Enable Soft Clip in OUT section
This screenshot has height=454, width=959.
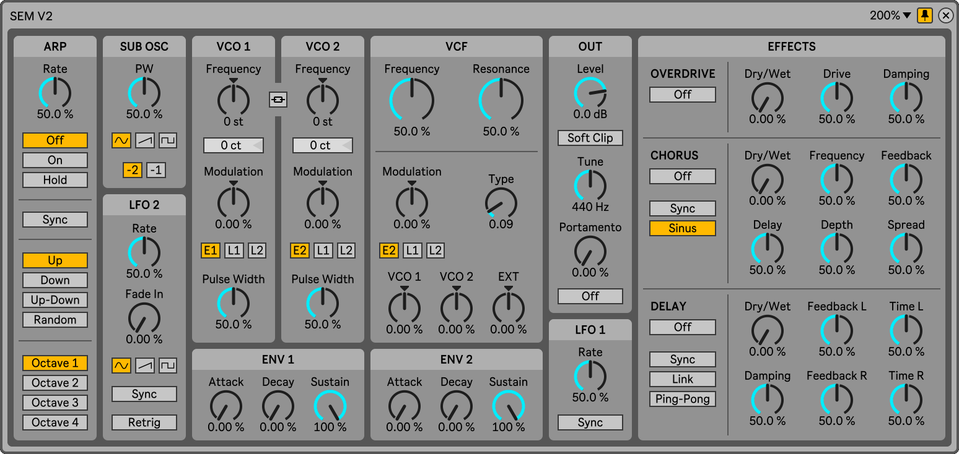coord(590,138)
